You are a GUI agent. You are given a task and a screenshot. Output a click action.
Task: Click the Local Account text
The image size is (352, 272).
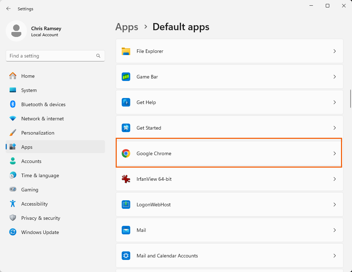pyautogui.click(x=44, y=35)
